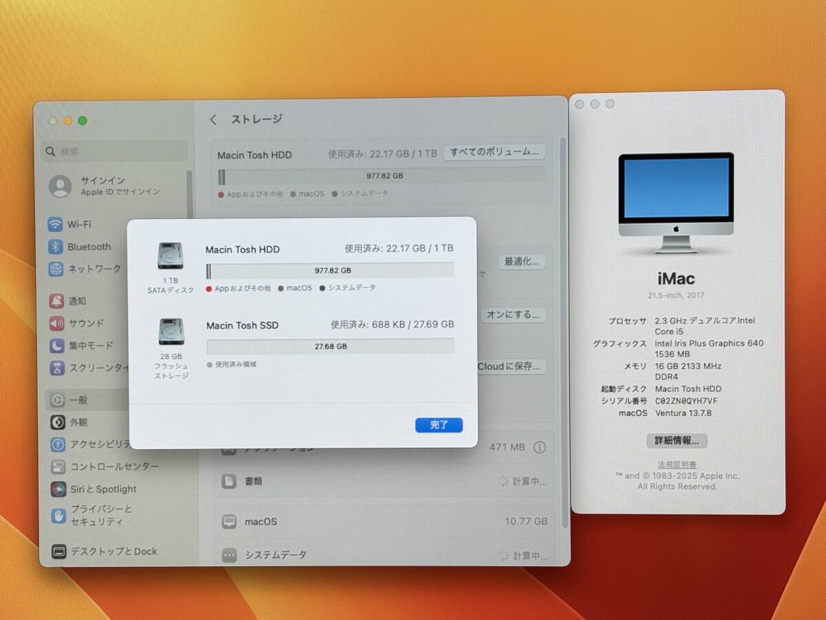This screenshot has width=826, height=620.
Task: Click the Macin Tosh SSD disk icon
Action: (x=171, y=332)
